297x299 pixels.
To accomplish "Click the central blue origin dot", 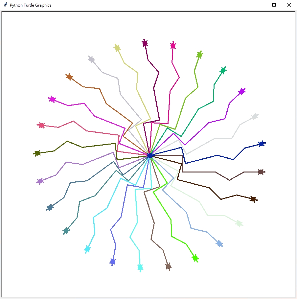I will point(150,155).
